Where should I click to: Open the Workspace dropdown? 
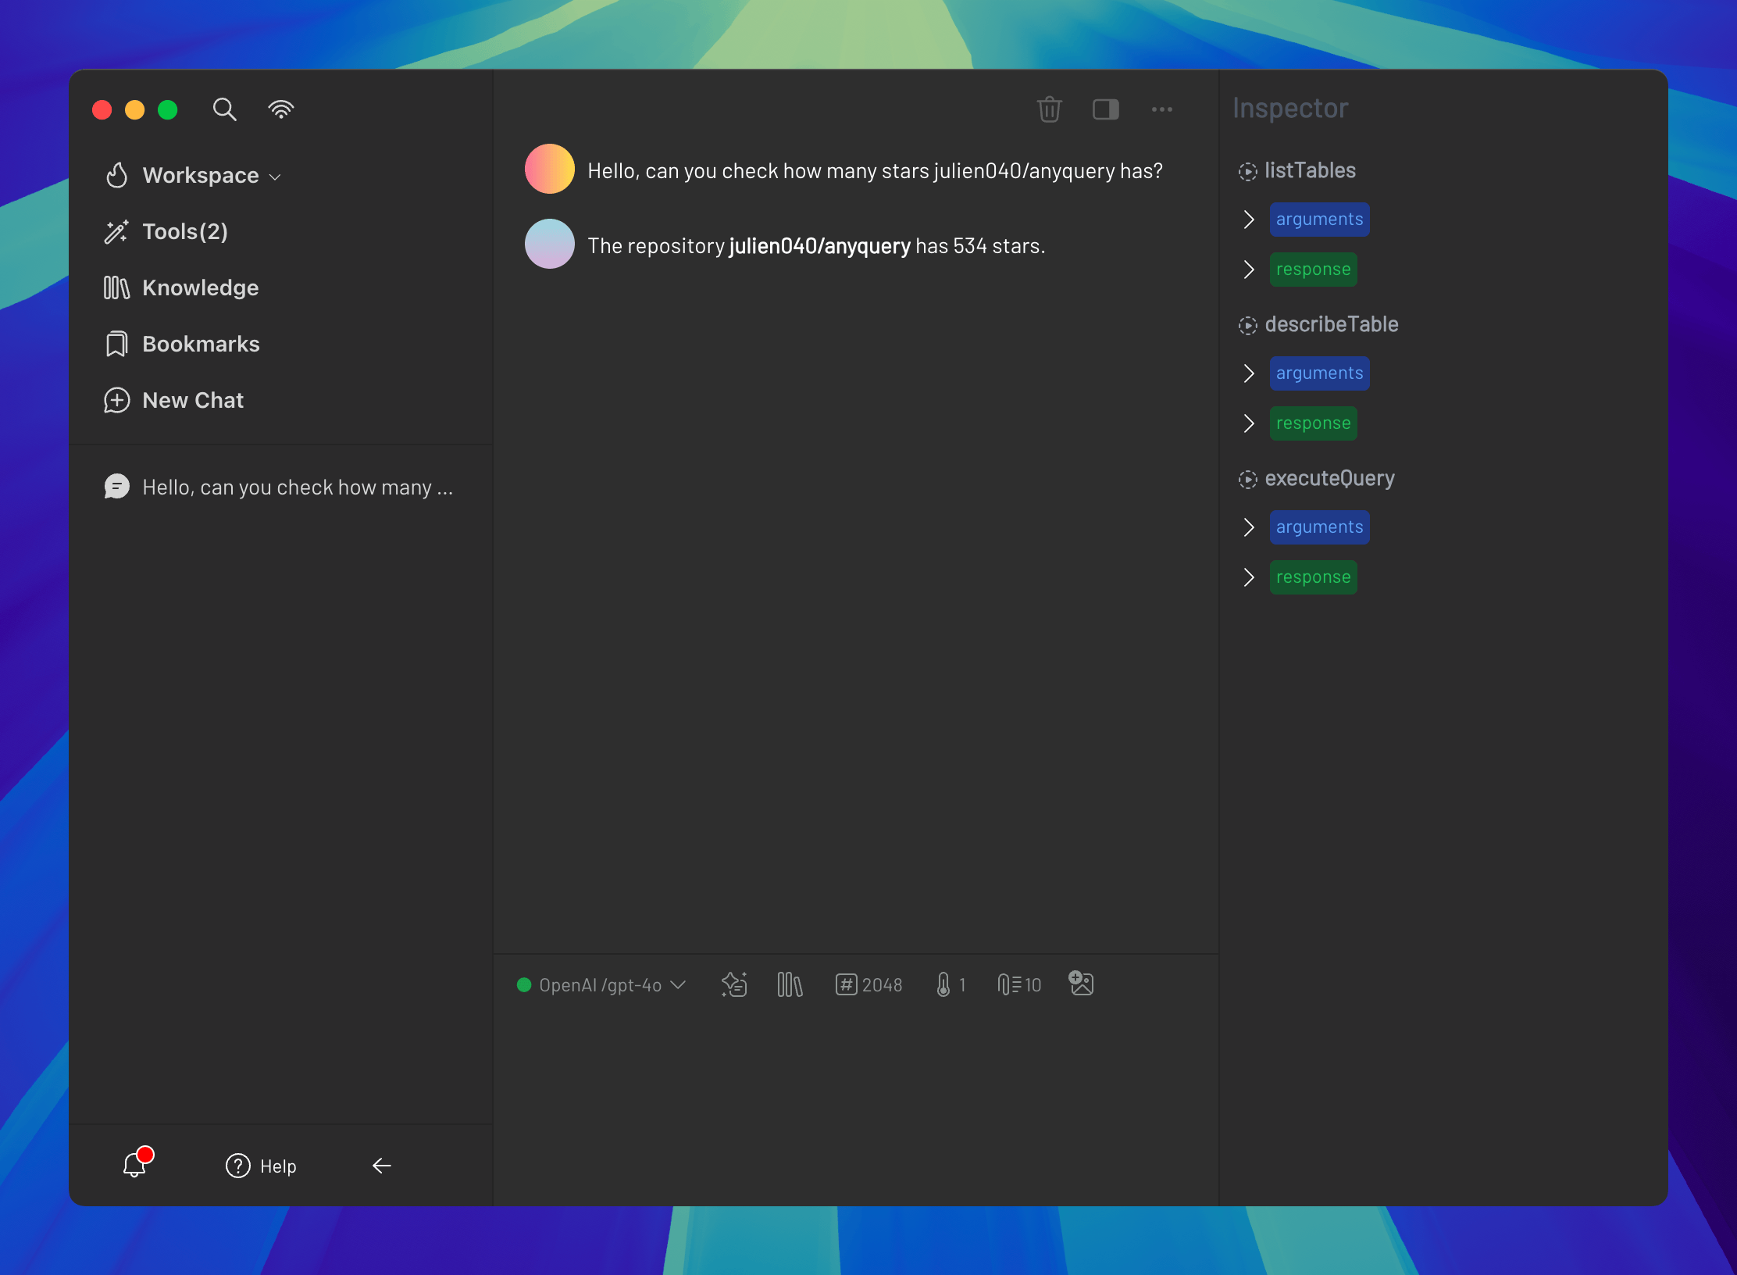pyautogui.click(x=201, y=176)
